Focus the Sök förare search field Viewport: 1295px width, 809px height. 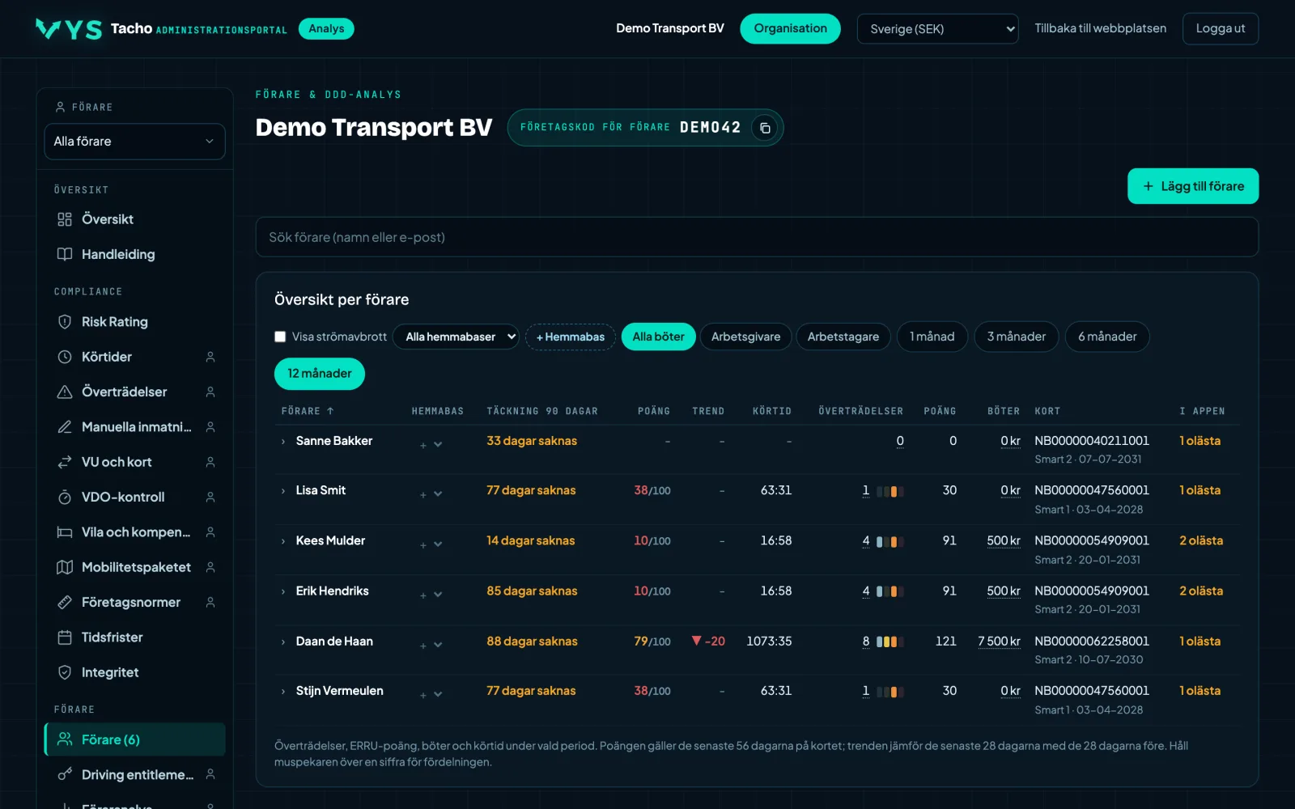(x=757, y=237)
